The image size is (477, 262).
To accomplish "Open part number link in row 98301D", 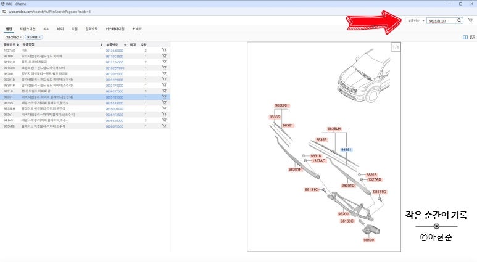I will pyautogui.click(x=114, y=80).
